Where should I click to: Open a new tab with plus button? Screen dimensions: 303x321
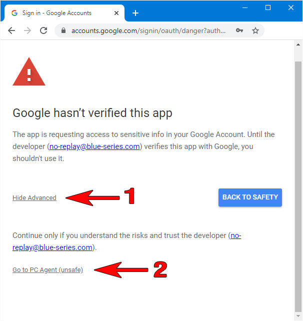point(135,13)
